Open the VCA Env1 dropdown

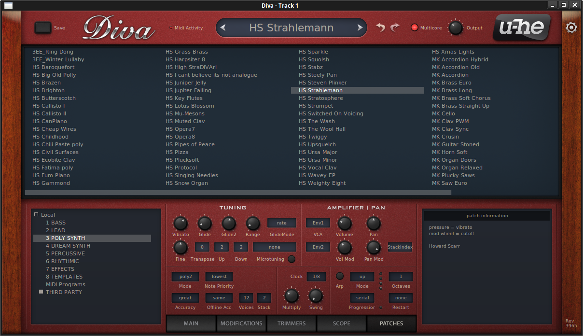click(318, 223)
